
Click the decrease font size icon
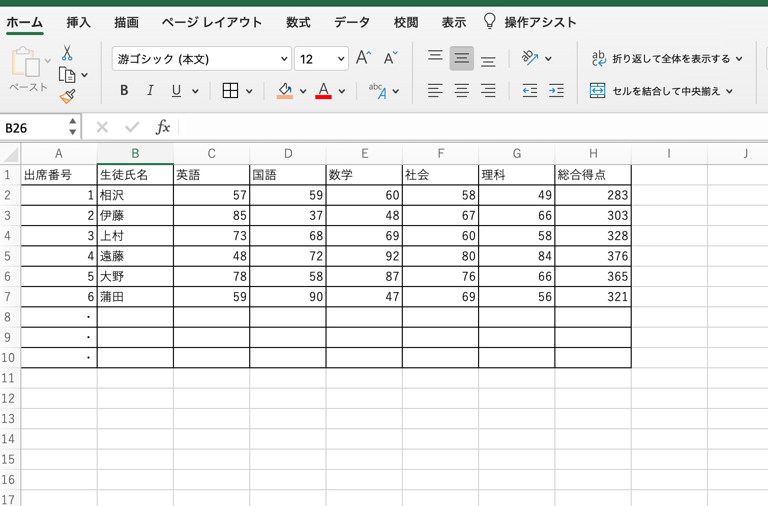pos(390,58)
